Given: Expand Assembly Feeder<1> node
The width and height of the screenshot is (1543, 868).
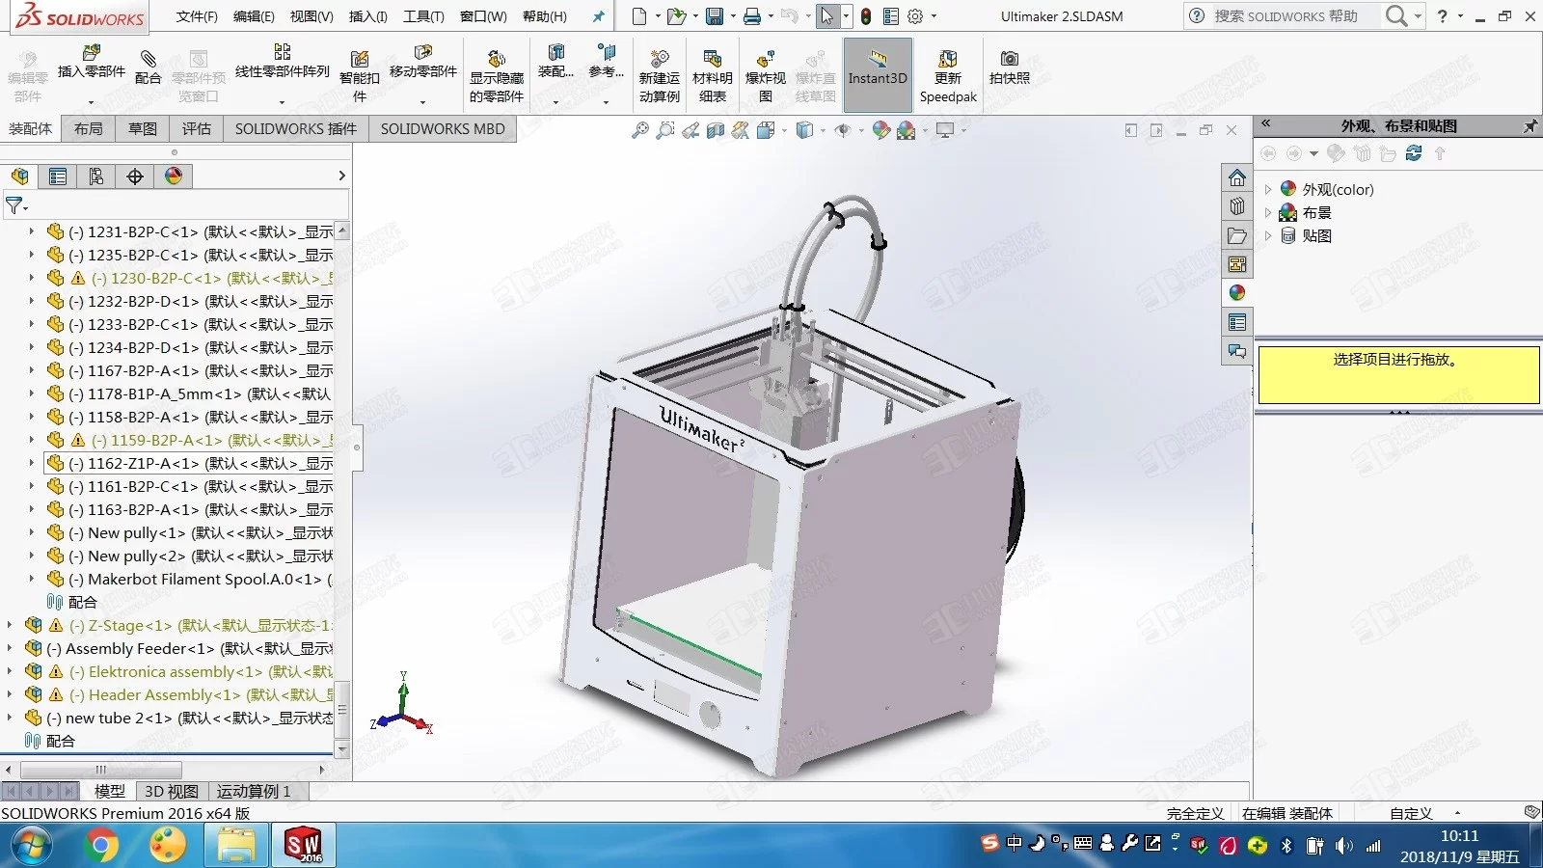Looking at the screenshot, I should point(10,648).
